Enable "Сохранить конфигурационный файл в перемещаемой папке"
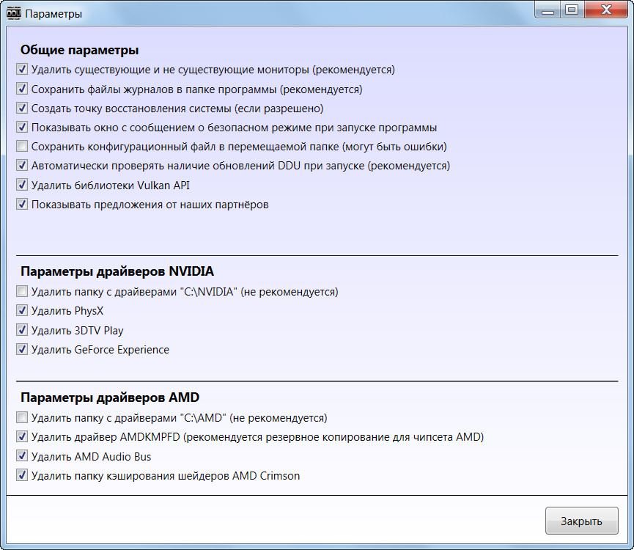Image resolution: width=634 pixels, height=550 pixels. (x=22, y=146)
